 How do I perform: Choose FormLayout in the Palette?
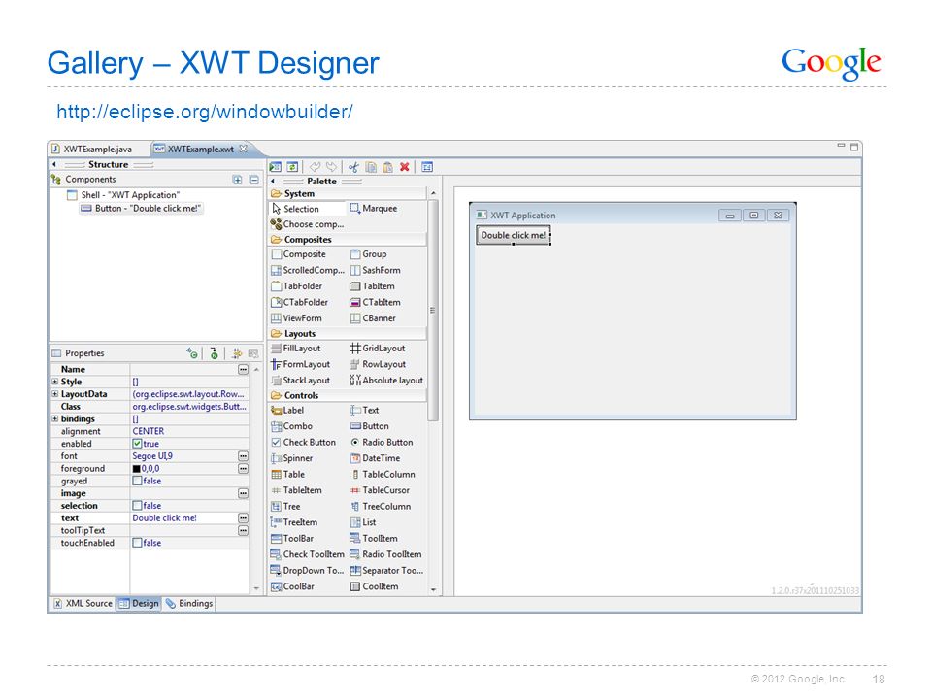coord(300,364)
